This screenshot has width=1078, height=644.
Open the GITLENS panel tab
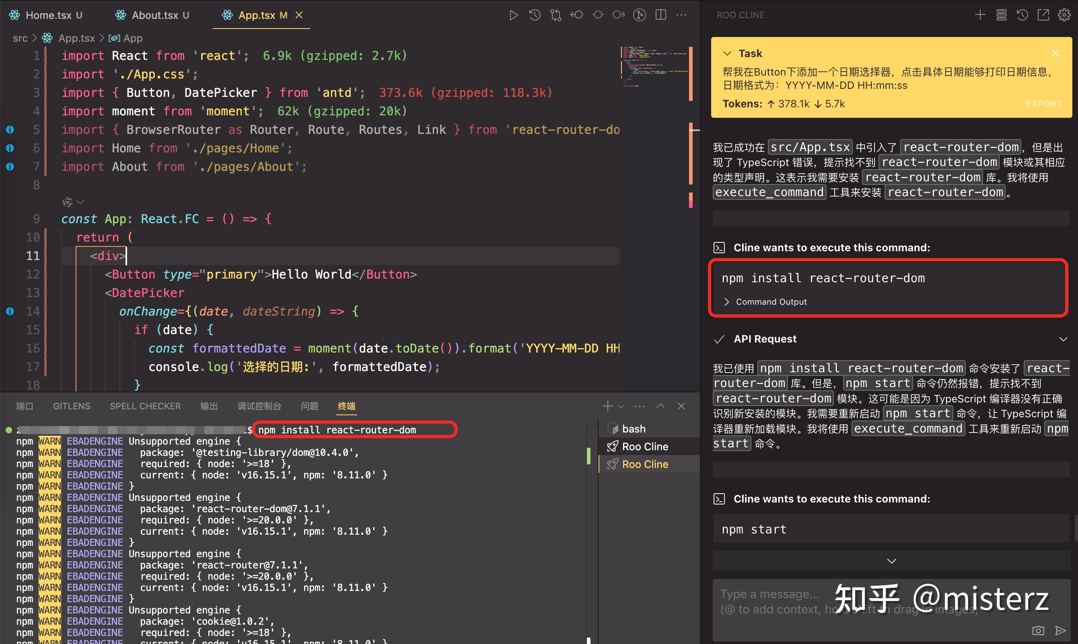(71, 406)
